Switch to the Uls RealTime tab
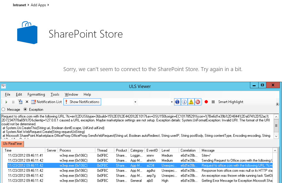The image size is (282, 183). click(12, 144)
